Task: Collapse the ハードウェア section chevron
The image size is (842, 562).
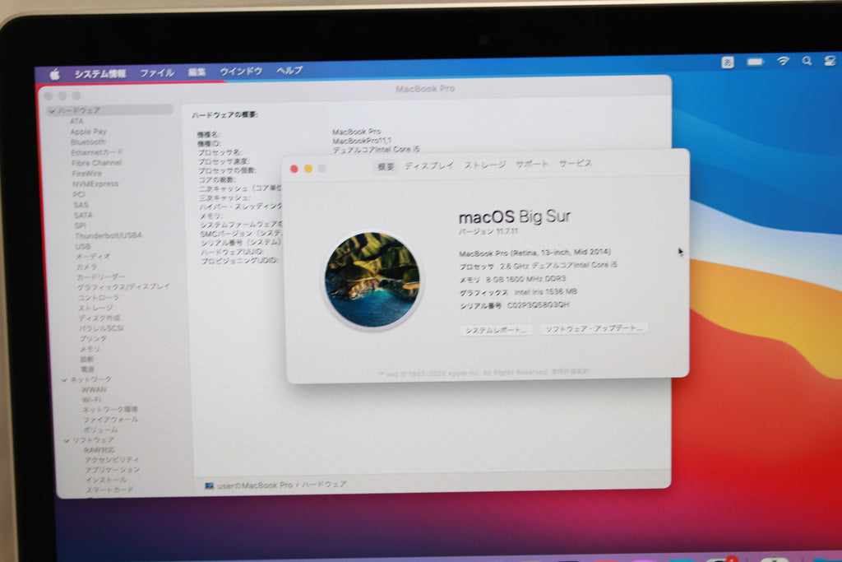Action: tap(52, 111)
